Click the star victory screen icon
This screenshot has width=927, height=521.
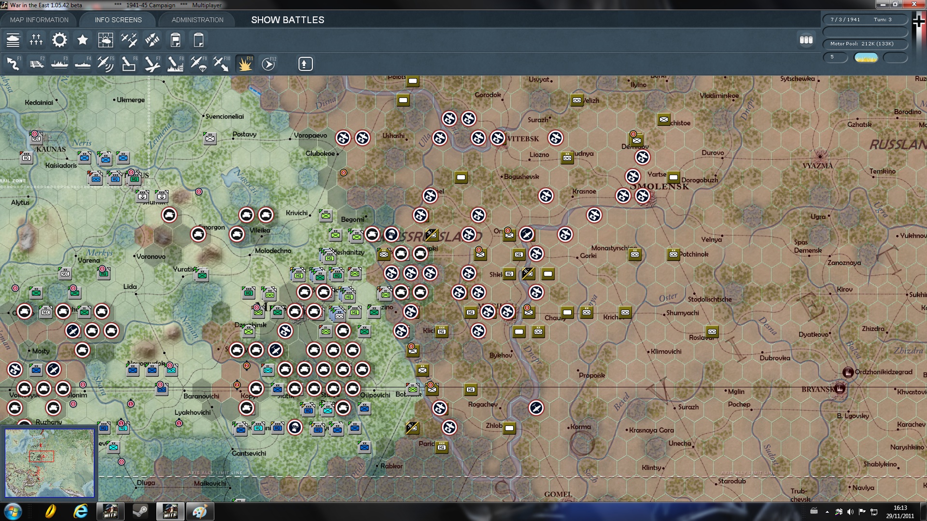[83, 40]
